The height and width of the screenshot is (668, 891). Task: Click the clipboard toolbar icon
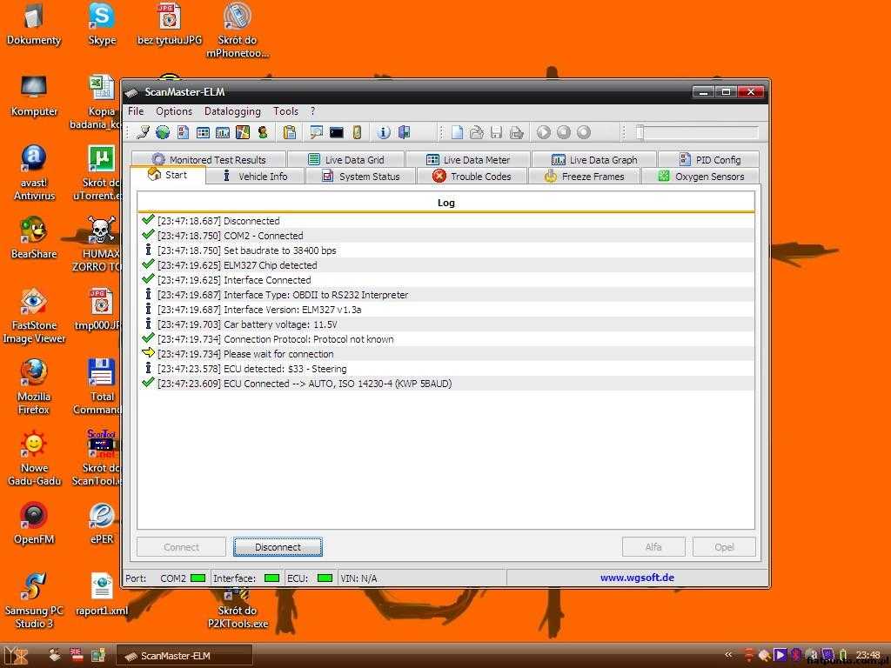coord(290,132)
